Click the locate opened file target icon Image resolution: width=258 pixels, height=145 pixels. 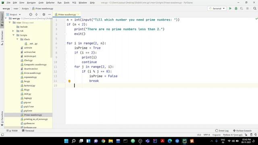tap(31, 14)
